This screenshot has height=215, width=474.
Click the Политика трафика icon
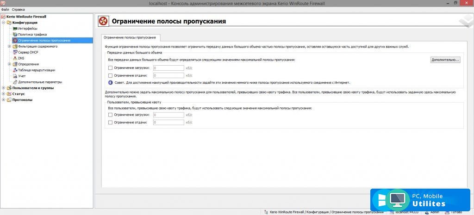(x=15, y=34)
